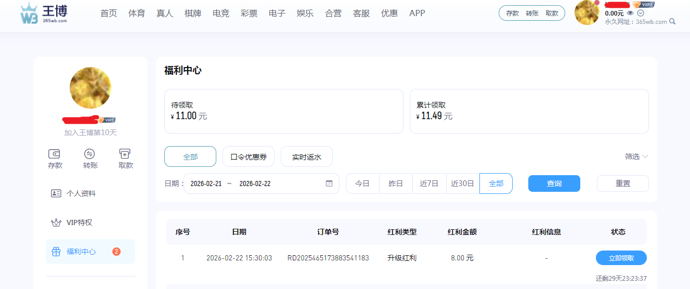Click the withdrawal icon in sidebar

125,154
